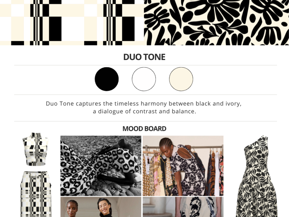This screenshot has height=217, width=289.
Task: Select the checkered sleeveless crop top render
Action: tap(36, 149)
